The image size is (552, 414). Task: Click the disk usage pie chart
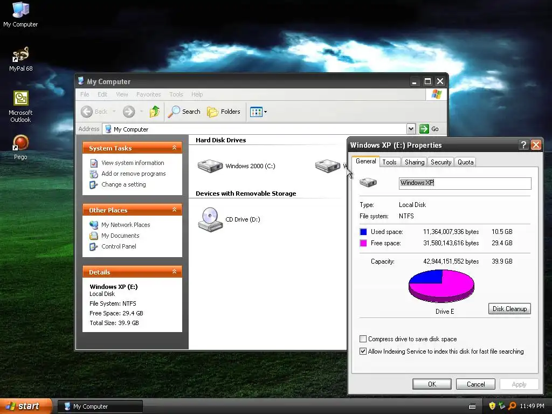coord(441,286)
